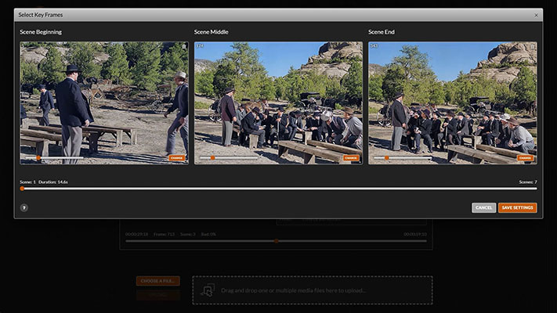
Task: Click background video timeline playhead marker
Action: coord(276,241)
